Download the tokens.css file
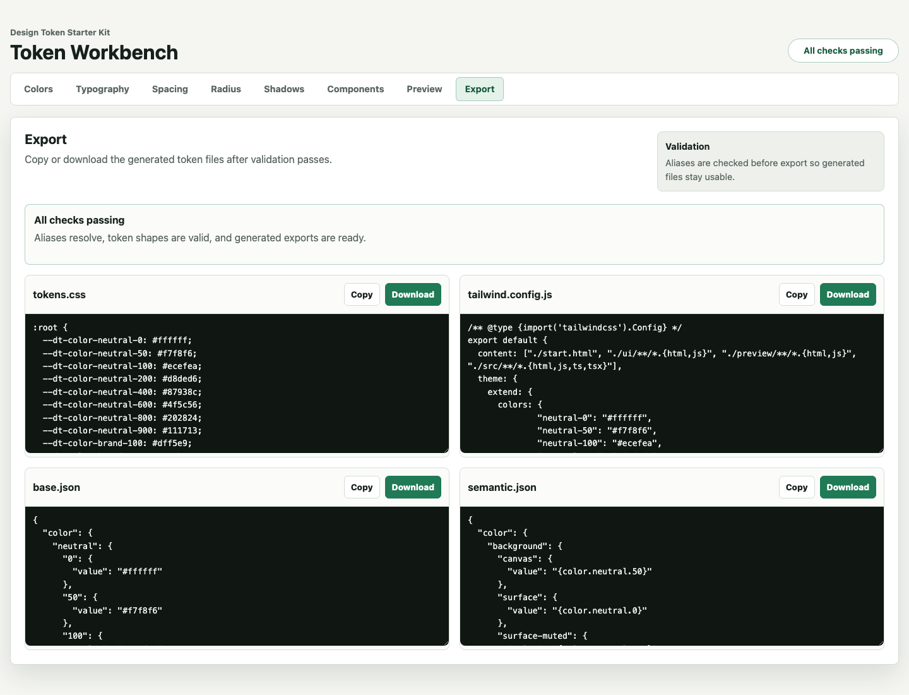 (x=413, y=294)
